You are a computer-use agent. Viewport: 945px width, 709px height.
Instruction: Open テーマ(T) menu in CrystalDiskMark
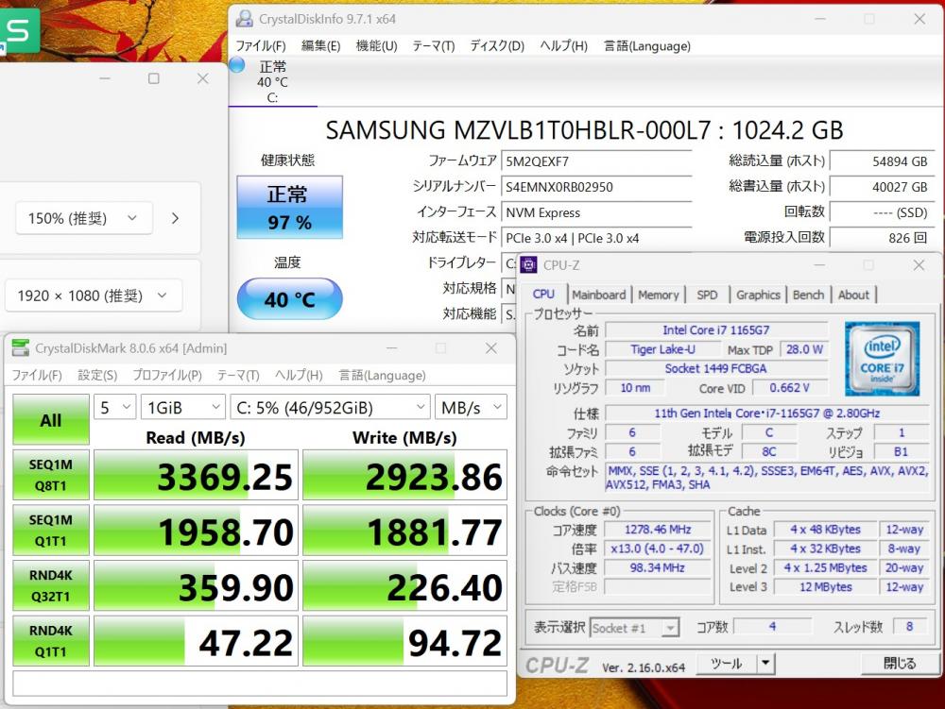coord(238,375)
